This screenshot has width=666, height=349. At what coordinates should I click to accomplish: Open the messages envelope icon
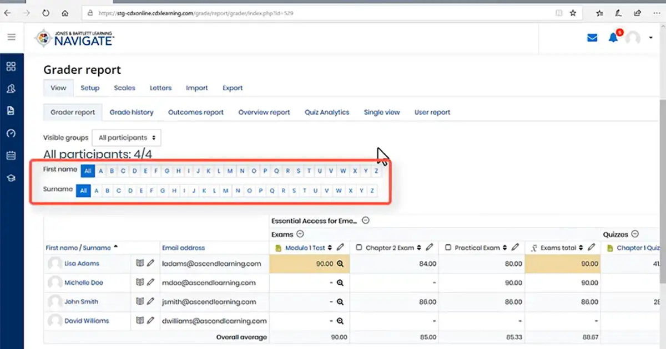pyautogui.click(x=592, y=38)
